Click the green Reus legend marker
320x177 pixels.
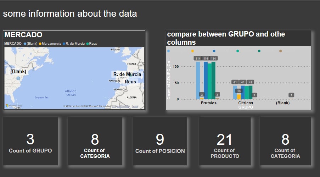(88, 44)
